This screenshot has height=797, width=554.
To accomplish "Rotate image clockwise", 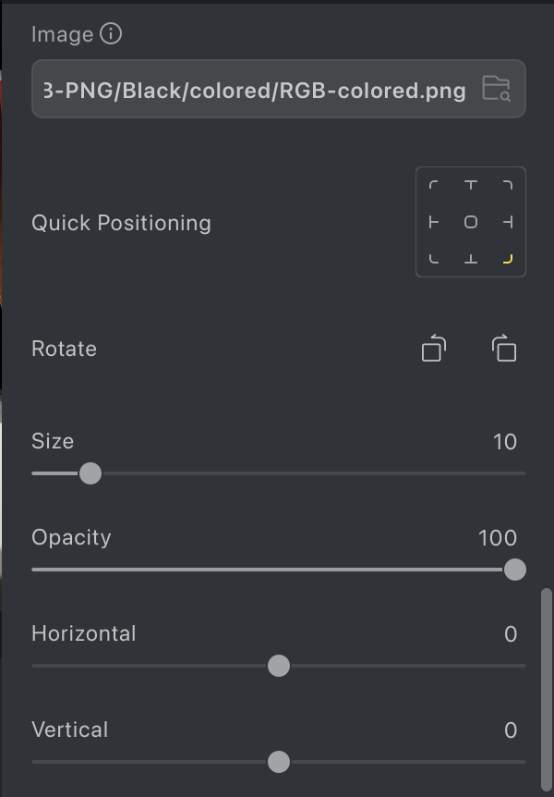I will pyautogui.click(x=503, y=349).
